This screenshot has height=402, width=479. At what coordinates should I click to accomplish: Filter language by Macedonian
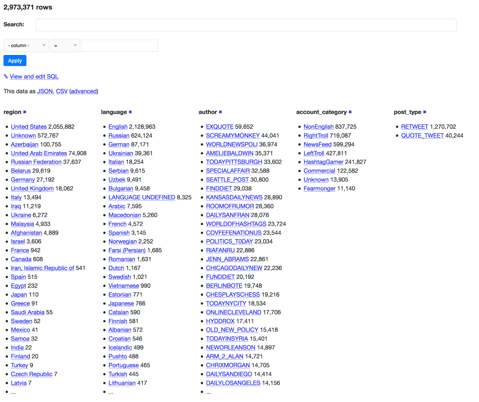click(x=125, y=215)
